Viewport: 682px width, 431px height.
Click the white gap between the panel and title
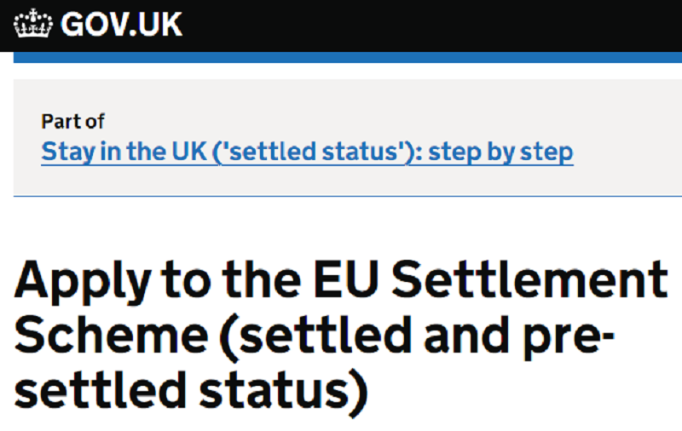[348, 226]
